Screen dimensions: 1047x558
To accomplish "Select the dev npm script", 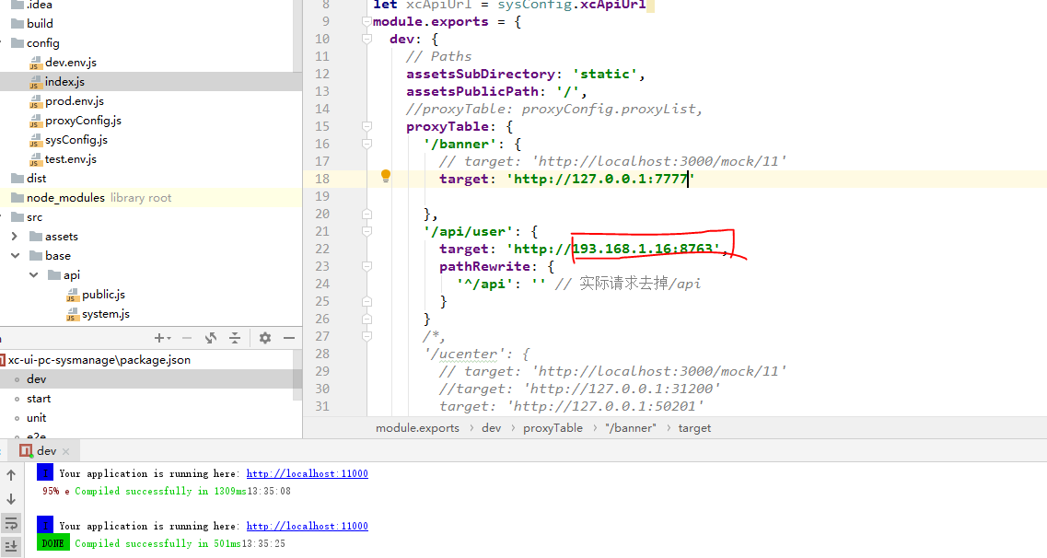I will tap(36, 379).
